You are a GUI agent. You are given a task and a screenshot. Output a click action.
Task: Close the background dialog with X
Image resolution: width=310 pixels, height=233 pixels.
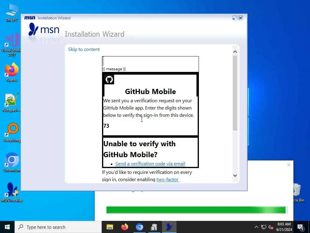coord(289,165)
